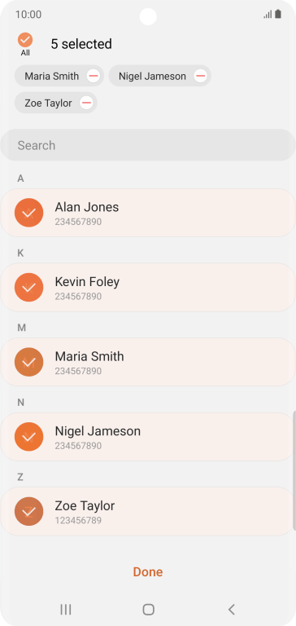
Task: Tap the Done button
Action: pos(148,571)
